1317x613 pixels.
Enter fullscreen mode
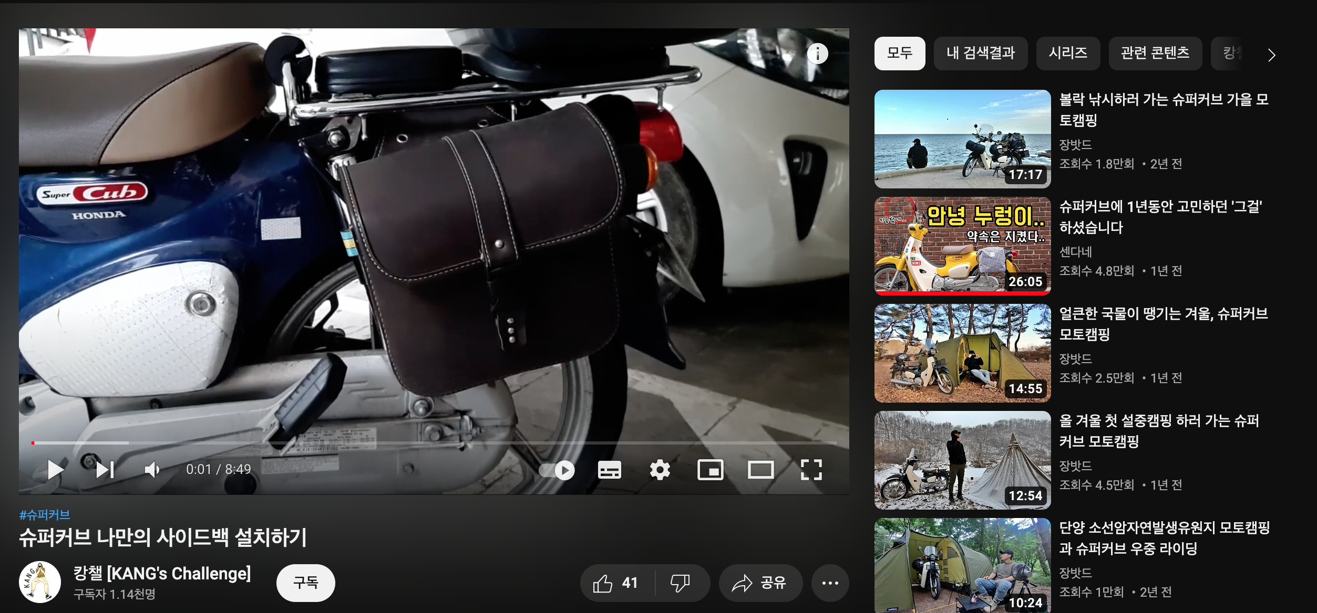(811, 470)
